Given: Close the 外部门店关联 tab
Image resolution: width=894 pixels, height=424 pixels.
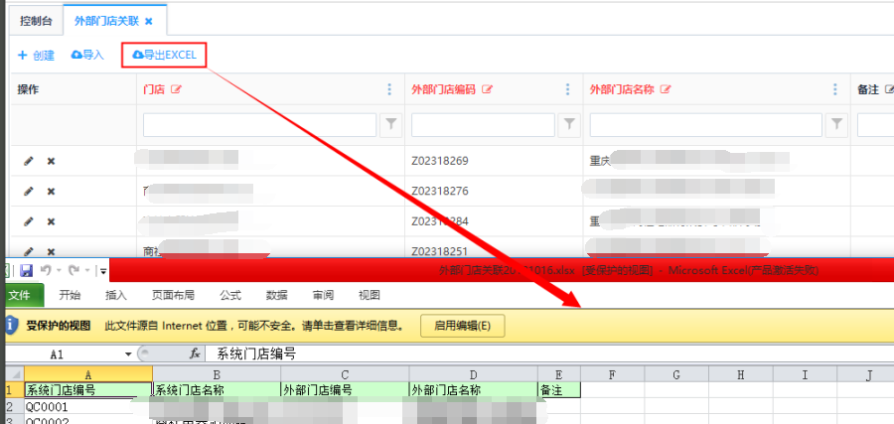Looking at the screenshot, I should 149,21.
